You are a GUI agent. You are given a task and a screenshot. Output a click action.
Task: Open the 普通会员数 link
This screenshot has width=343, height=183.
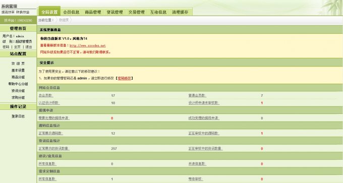[x=197, y=95]
